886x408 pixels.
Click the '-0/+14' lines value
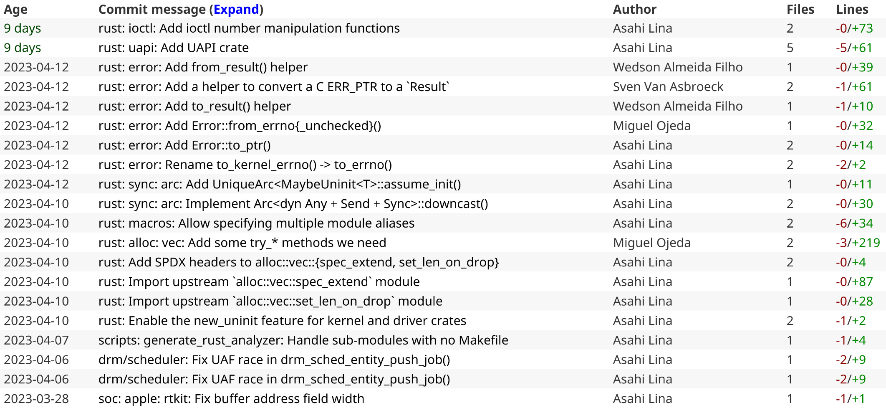[x=854, y=145]
